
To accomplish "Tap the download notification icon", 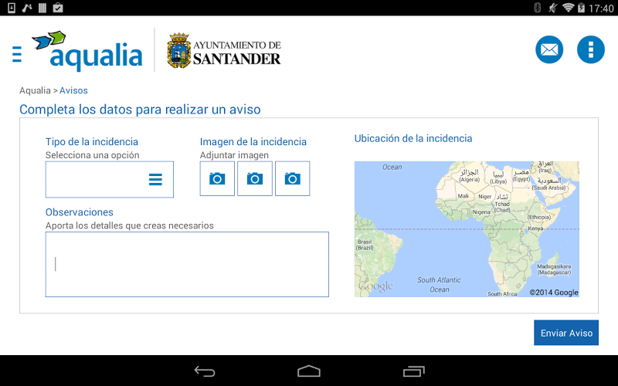I will coord(12,8).
